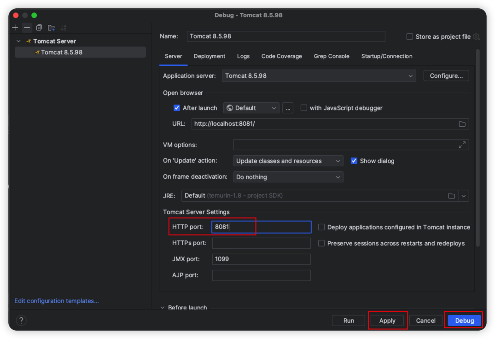Enable with JavaScript debugger checkbox
This screenshot has width=495, height=339.
(304, 108)
